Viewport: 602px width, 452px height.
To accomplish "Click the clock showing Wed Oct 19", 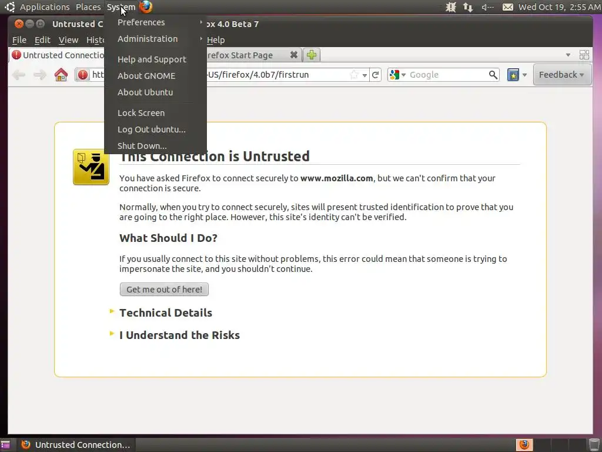I will point(560,7).
